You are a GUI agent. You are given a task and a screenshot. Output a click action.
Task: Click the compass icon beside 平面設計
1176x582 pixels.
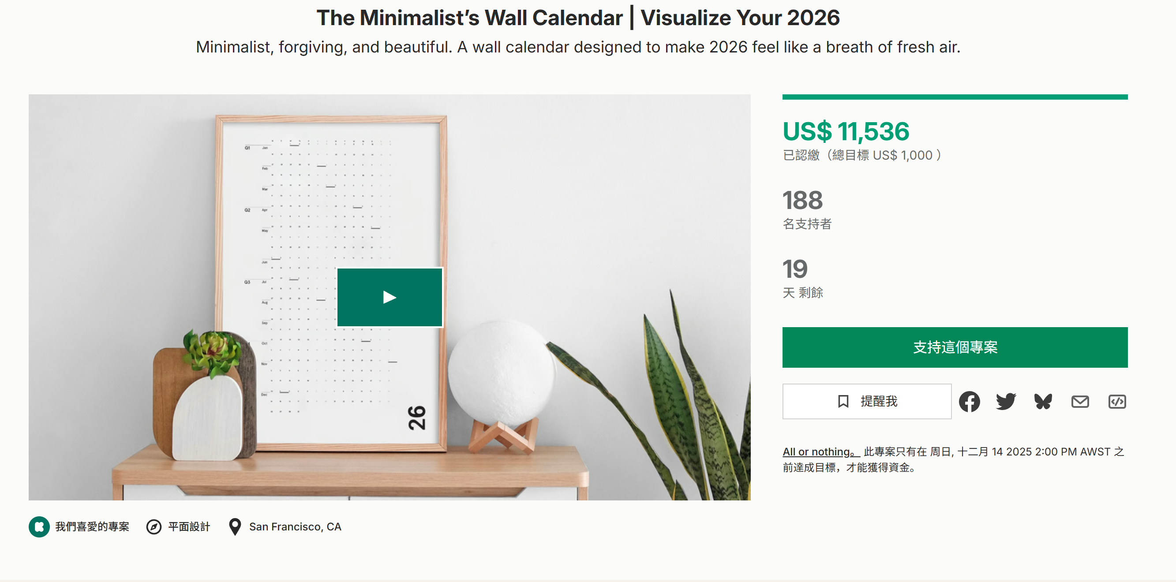pyautogui.click(x=154, y=527)
